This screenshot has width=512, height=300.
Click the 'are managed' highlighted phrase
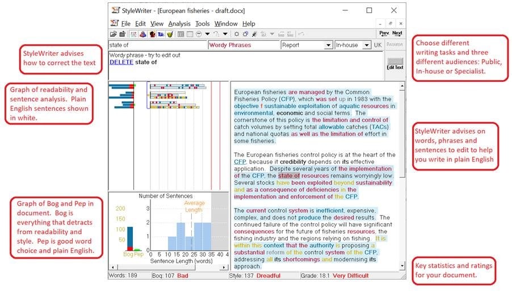307,92
